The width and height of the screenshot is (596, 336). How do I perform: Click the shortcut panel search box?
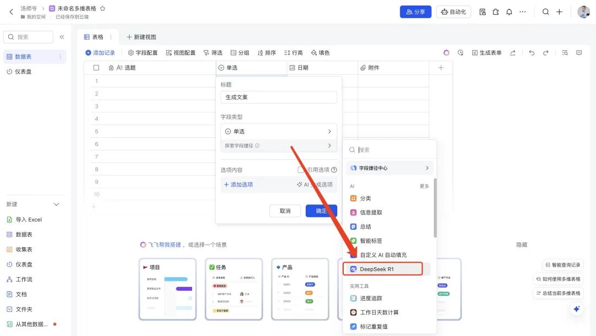tap(390, 150)
